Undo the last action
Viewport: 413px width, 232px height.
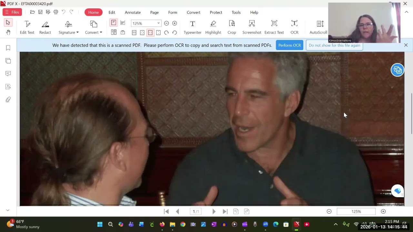pos(64,12)
